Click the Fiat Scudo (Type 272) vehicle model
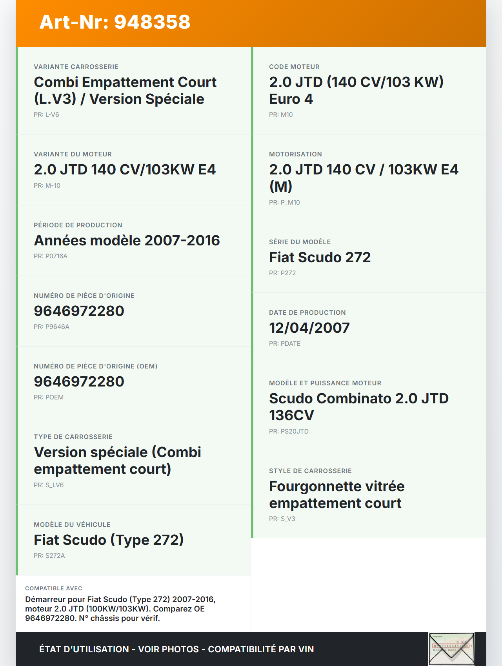 click(x=109, y=540)
